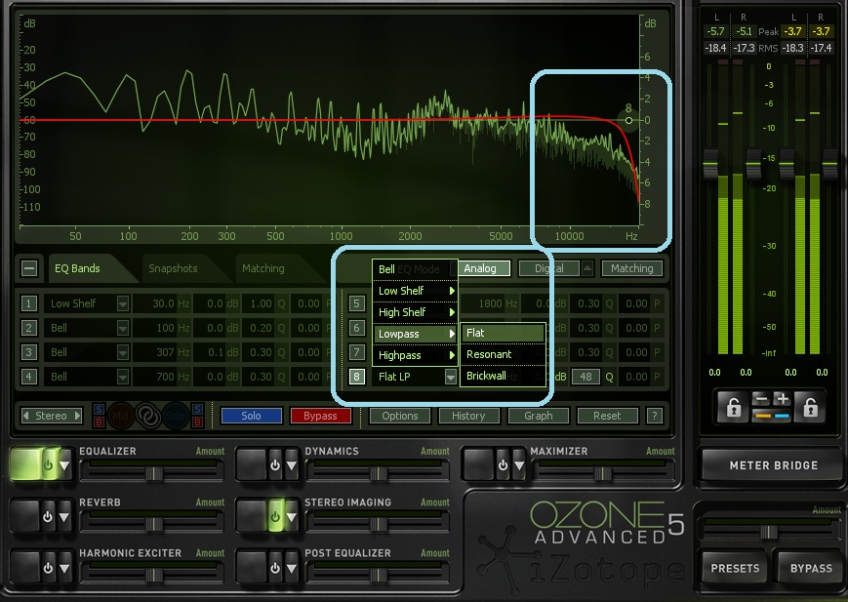Click the right arrow beside Stereo
The image size is (848, 602).
tap(77, 416)
